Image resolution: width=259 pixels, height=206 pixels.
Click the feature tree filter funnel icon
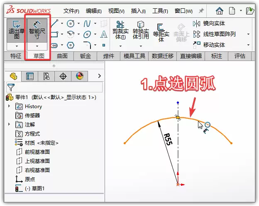click(11, 87)
